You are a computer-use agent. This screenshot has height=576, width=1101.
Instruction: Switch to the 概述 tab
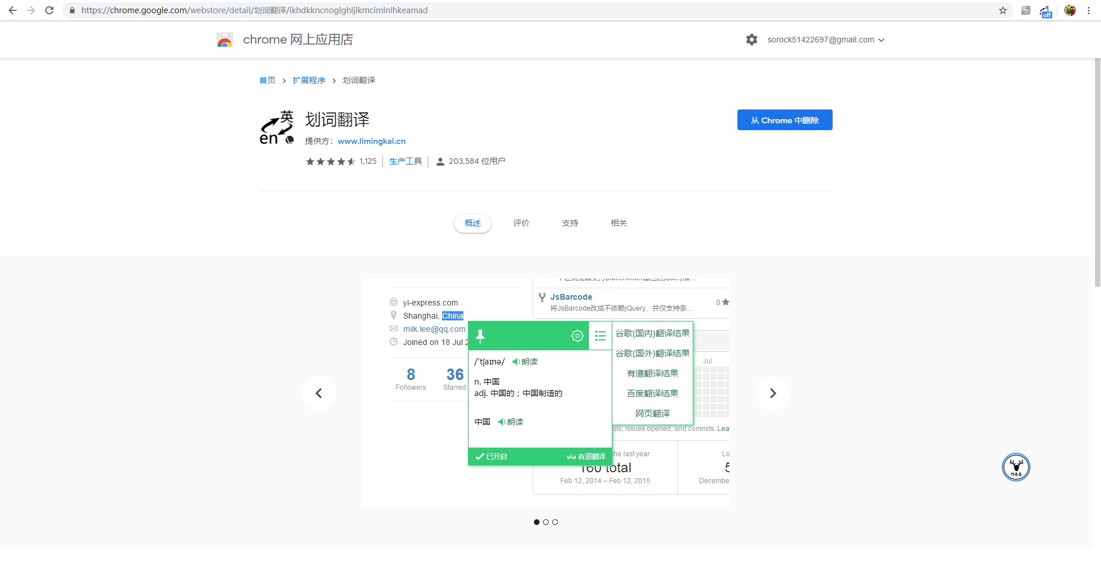pos(473,223)
